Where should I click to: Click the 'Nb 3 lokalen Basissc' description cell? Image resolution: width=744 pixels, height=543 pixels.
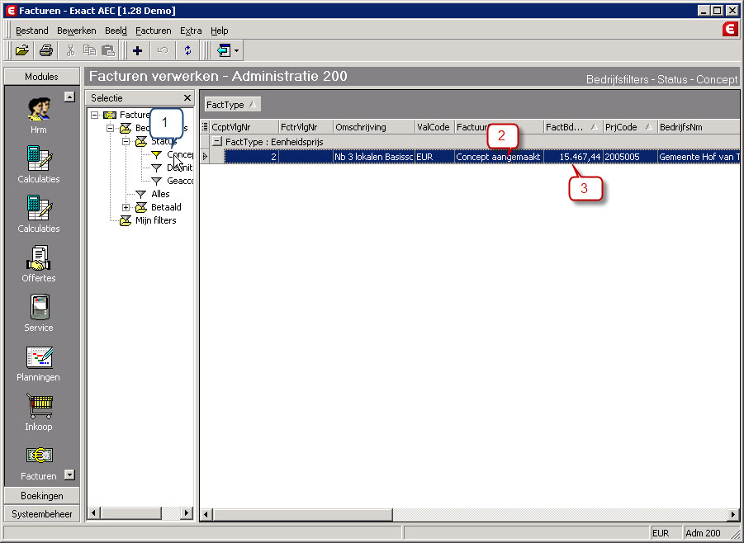tap(374, 157)
